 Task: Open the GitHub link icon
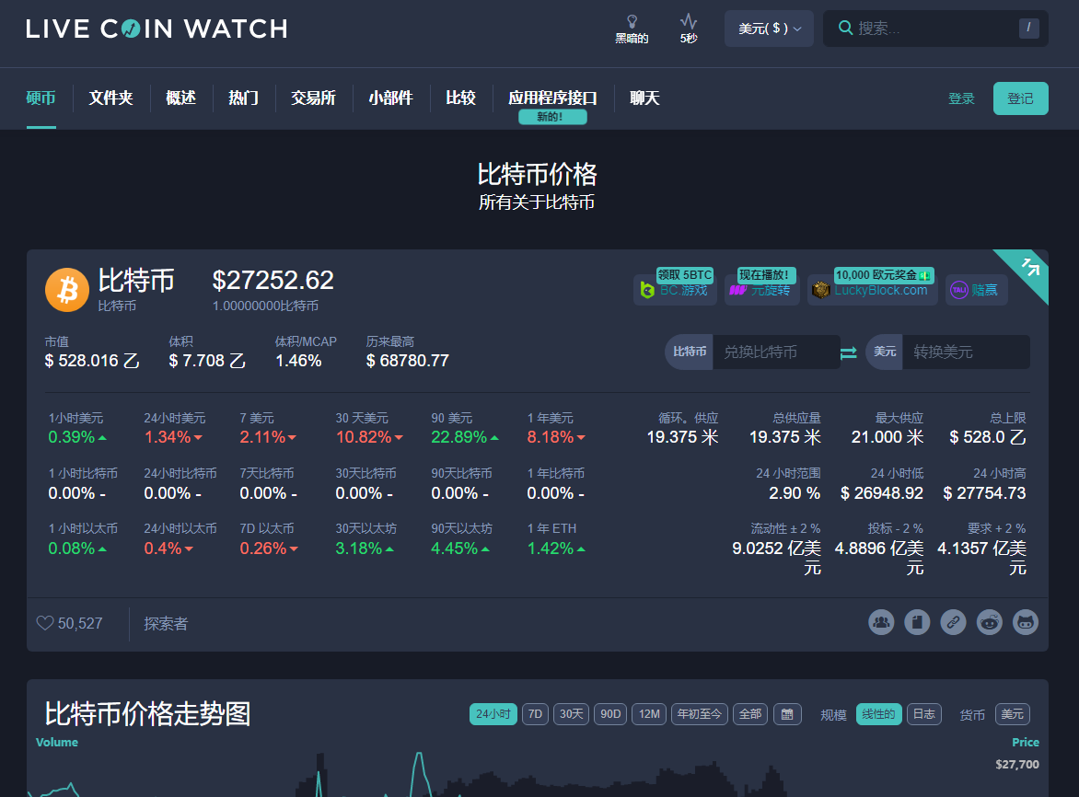(1026, 622)
